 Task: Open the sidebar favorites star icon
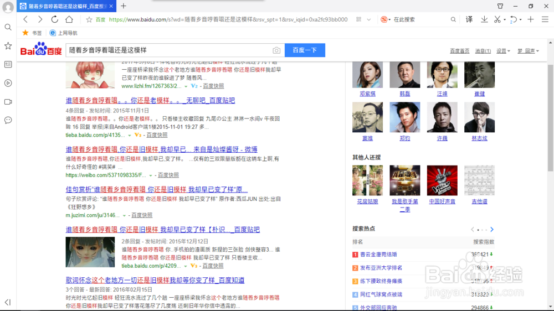[8, 45]
